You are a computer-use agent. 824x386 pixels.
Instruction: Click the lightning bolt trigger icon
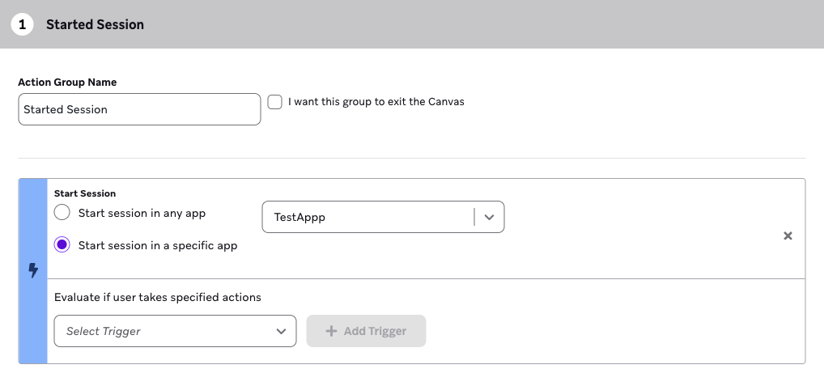click(x=33, y=270)
